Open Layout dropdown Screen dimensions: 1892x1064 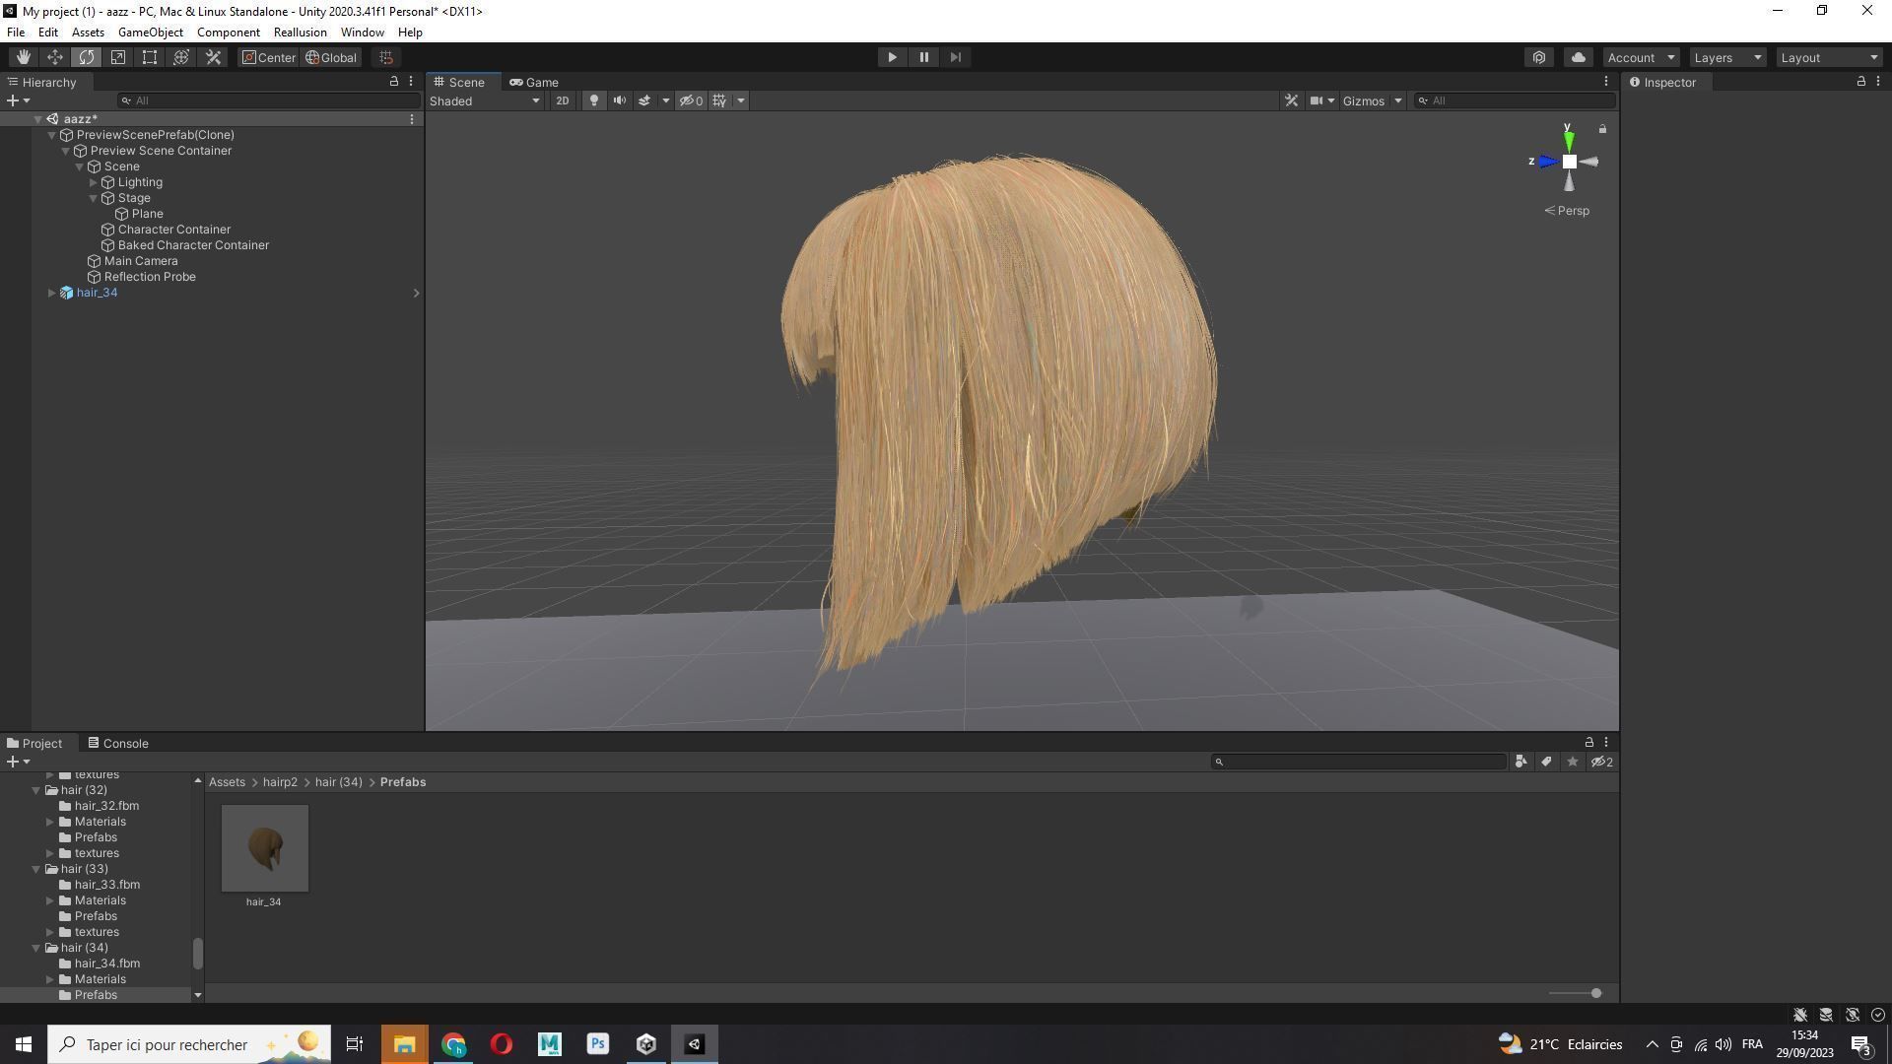click(x=1830, y=57)
